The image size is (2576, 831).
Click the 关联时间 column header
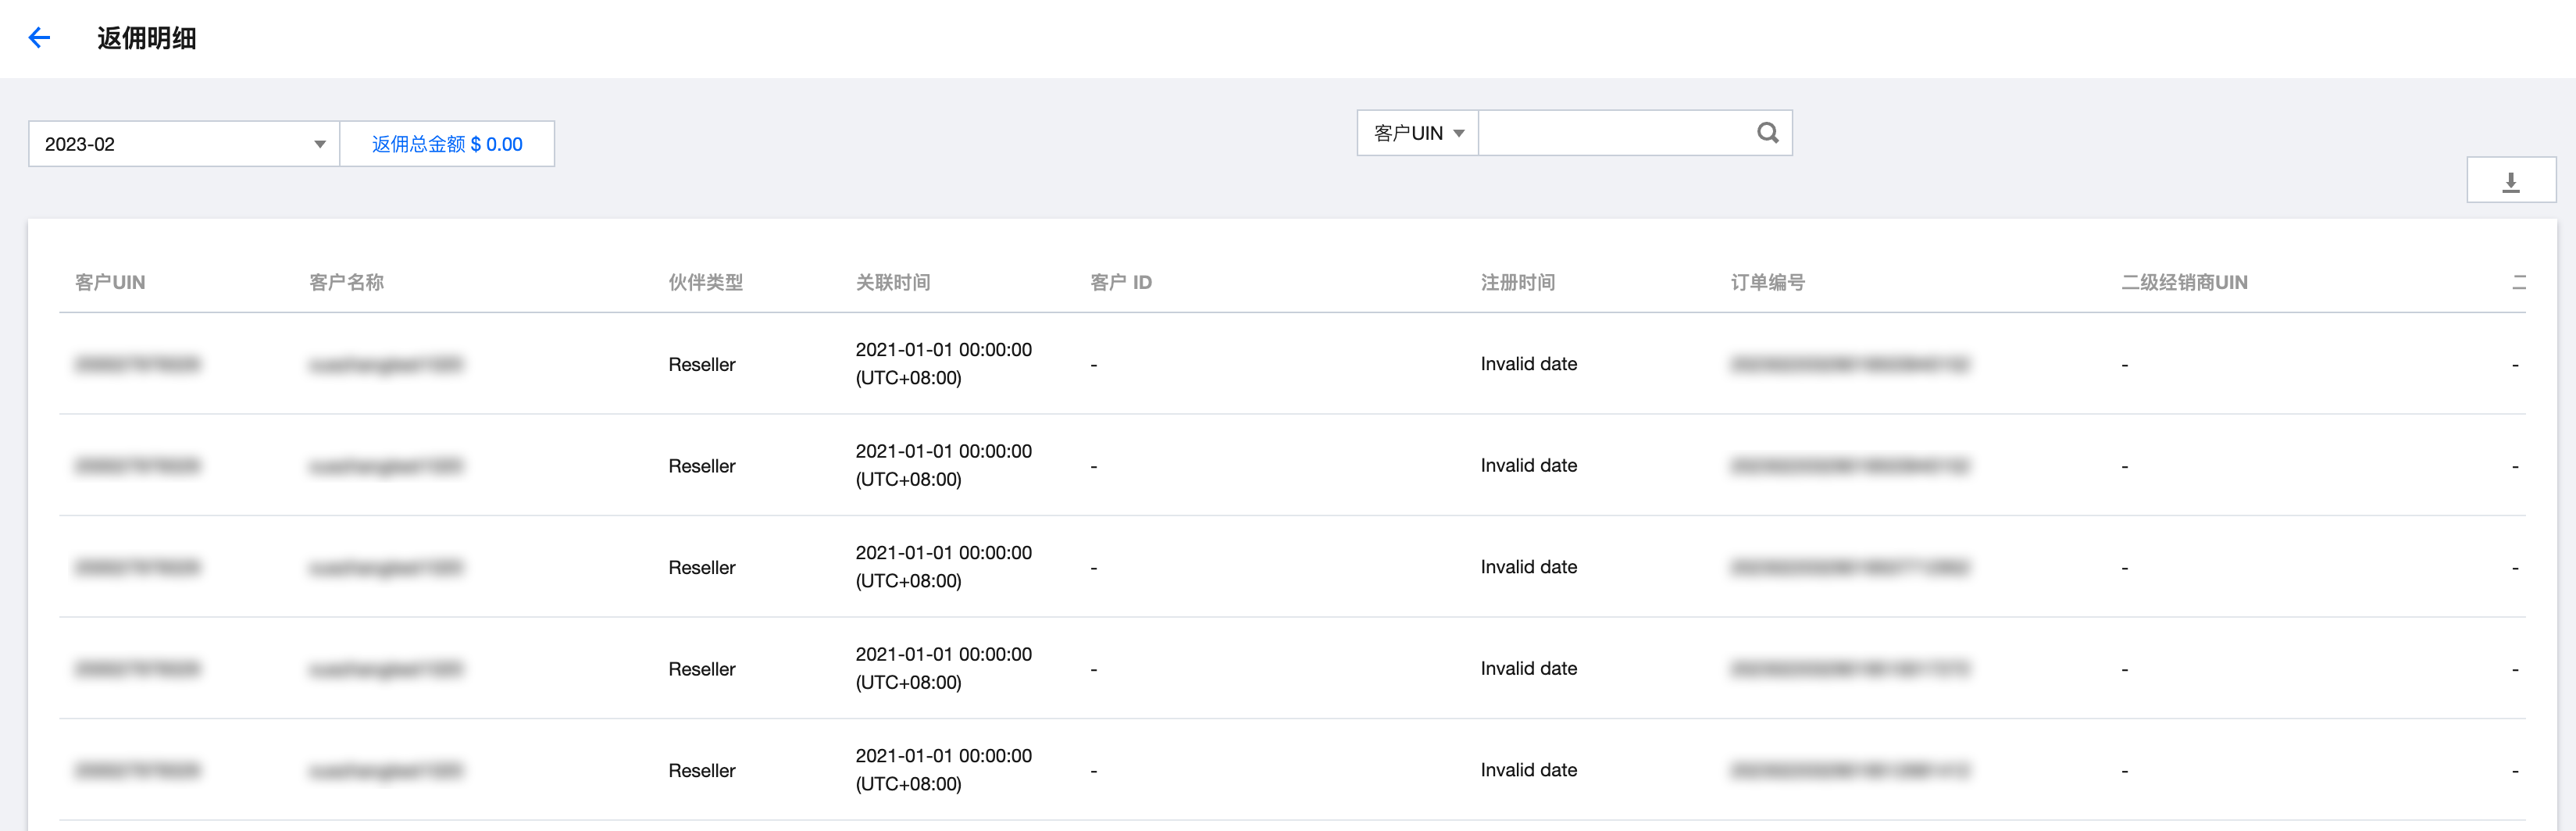(x=892, y=283)
